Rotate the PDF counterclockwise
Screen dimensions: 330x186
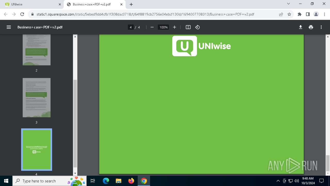pyautogui.click(x=197, y=27)
